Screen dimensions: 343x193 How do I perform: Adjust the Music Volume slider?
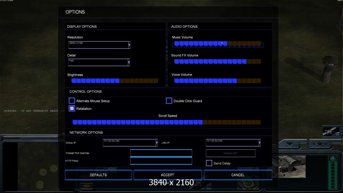pos(218,43)
